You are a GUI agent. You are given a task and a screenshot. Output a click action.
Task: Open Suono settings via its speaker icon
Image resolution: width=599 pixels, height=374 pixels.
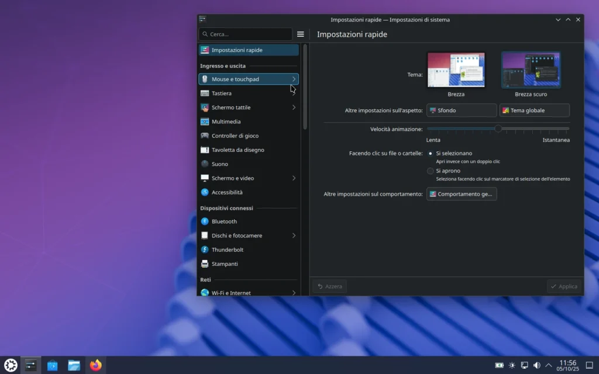point(206,164)
